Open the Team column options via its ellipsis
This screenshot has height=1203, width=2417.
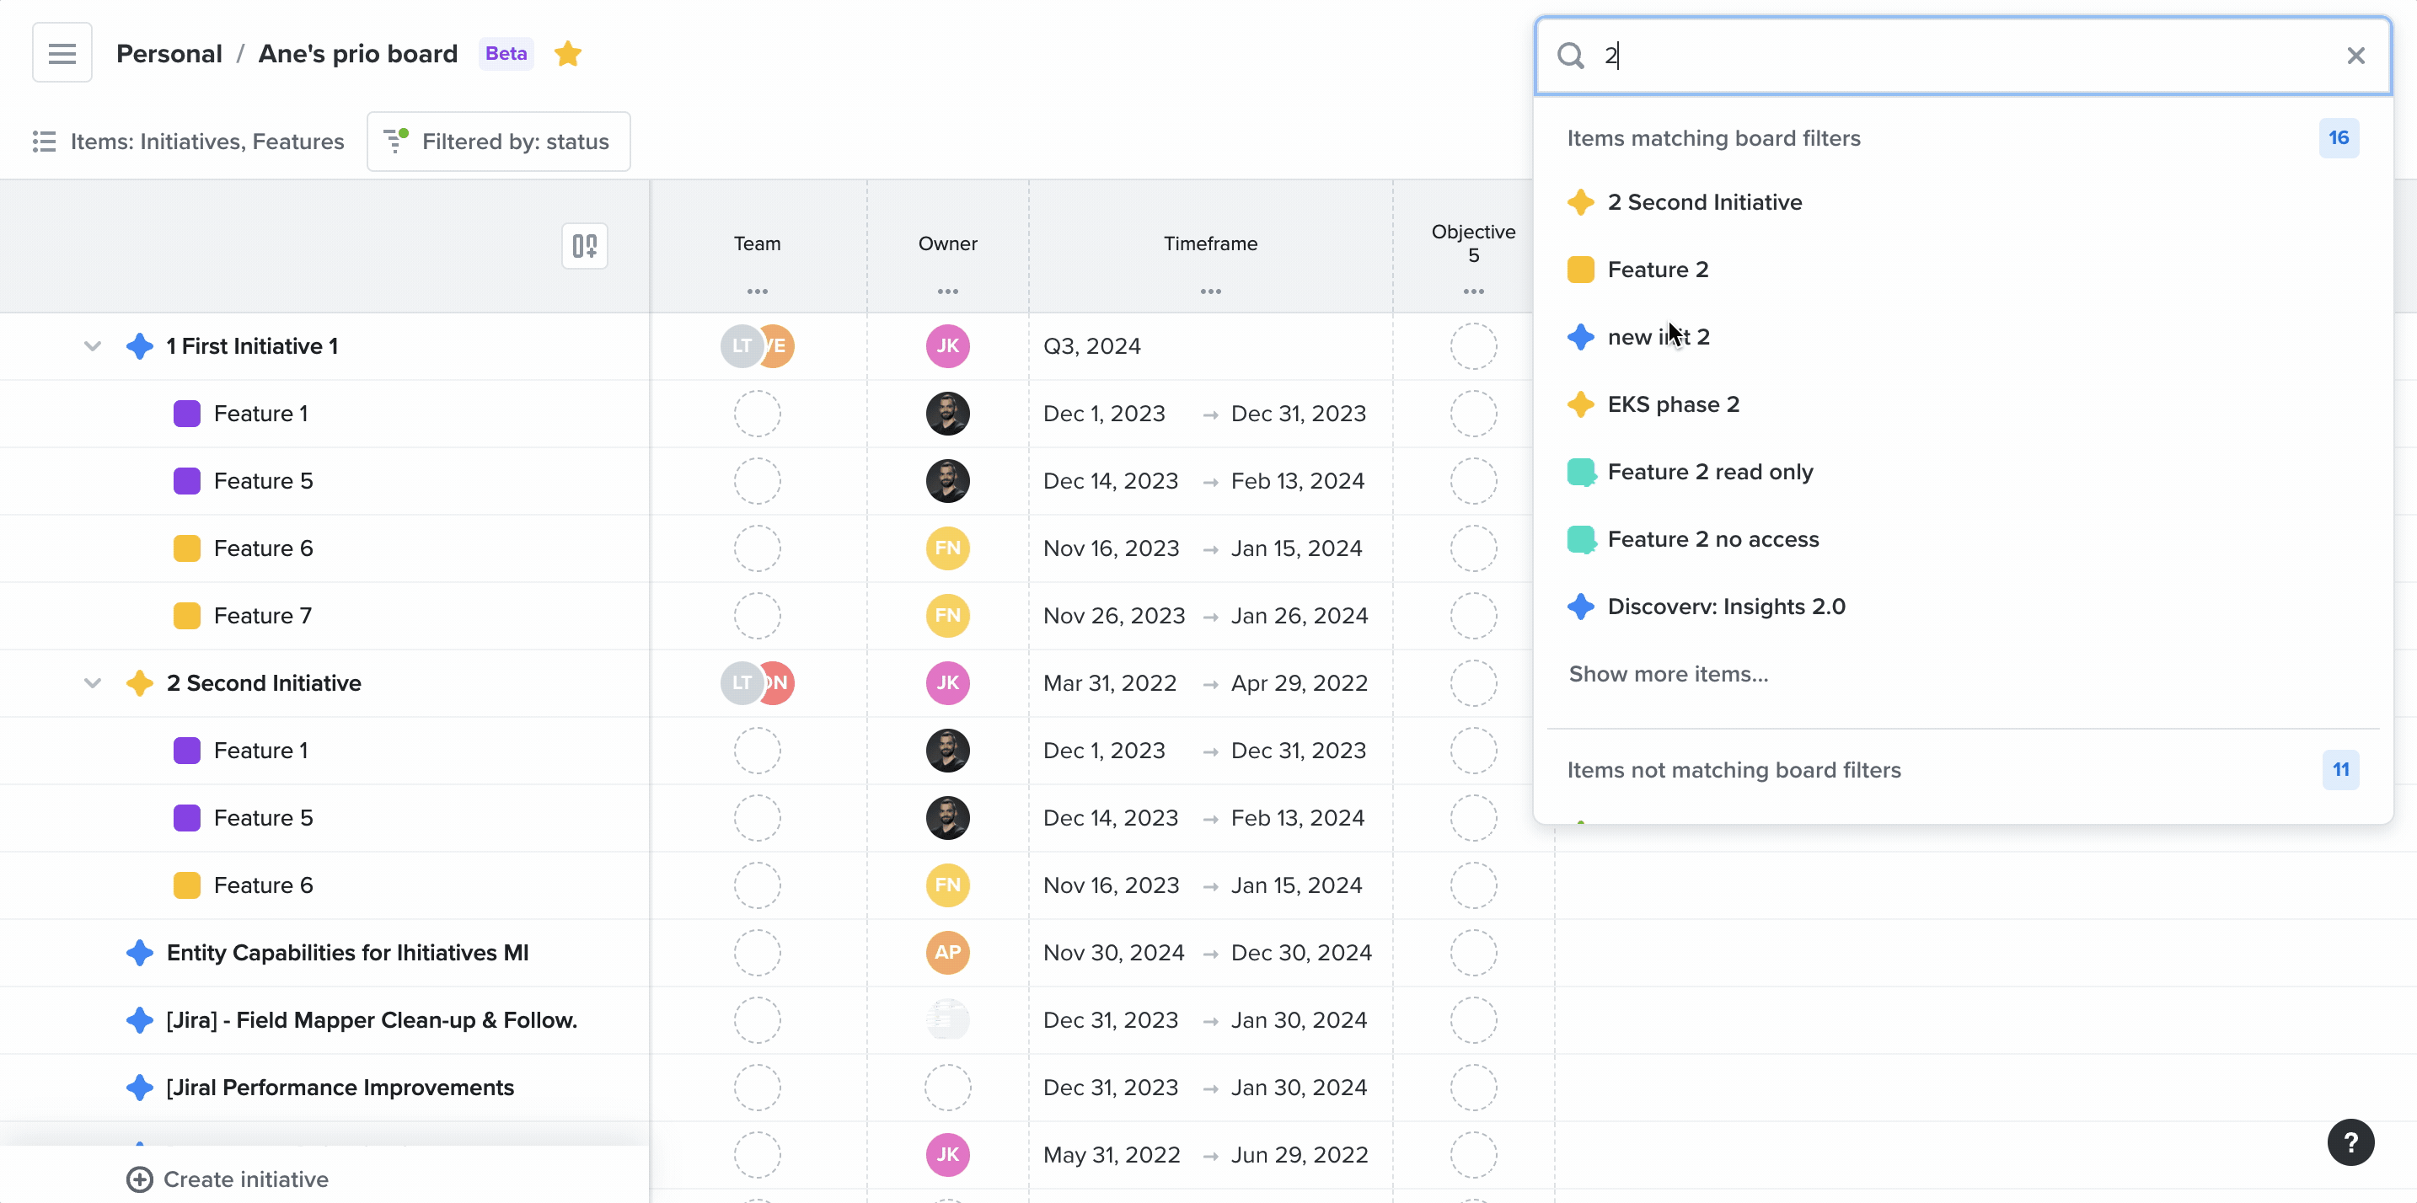click(x=756, y=291)
